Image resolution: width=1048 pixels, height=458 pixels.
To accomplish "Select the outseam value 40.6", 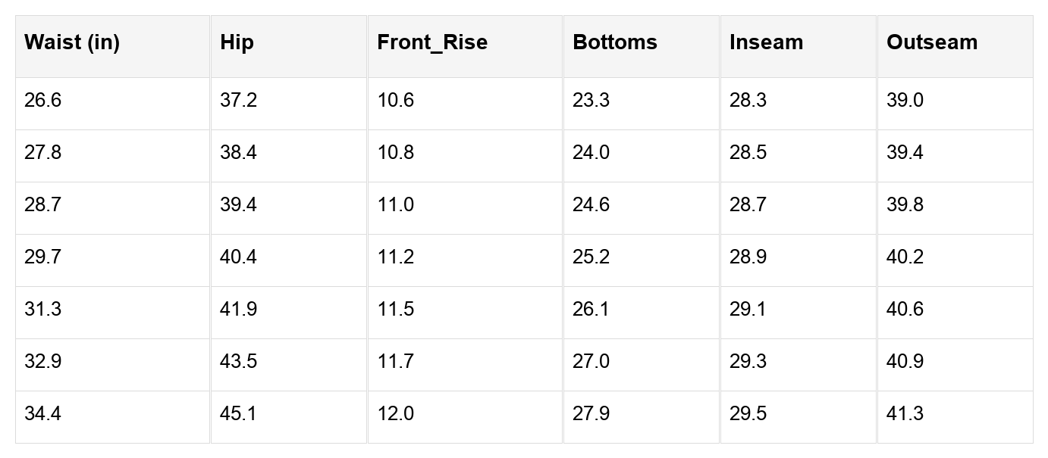I will coord(905,310).
